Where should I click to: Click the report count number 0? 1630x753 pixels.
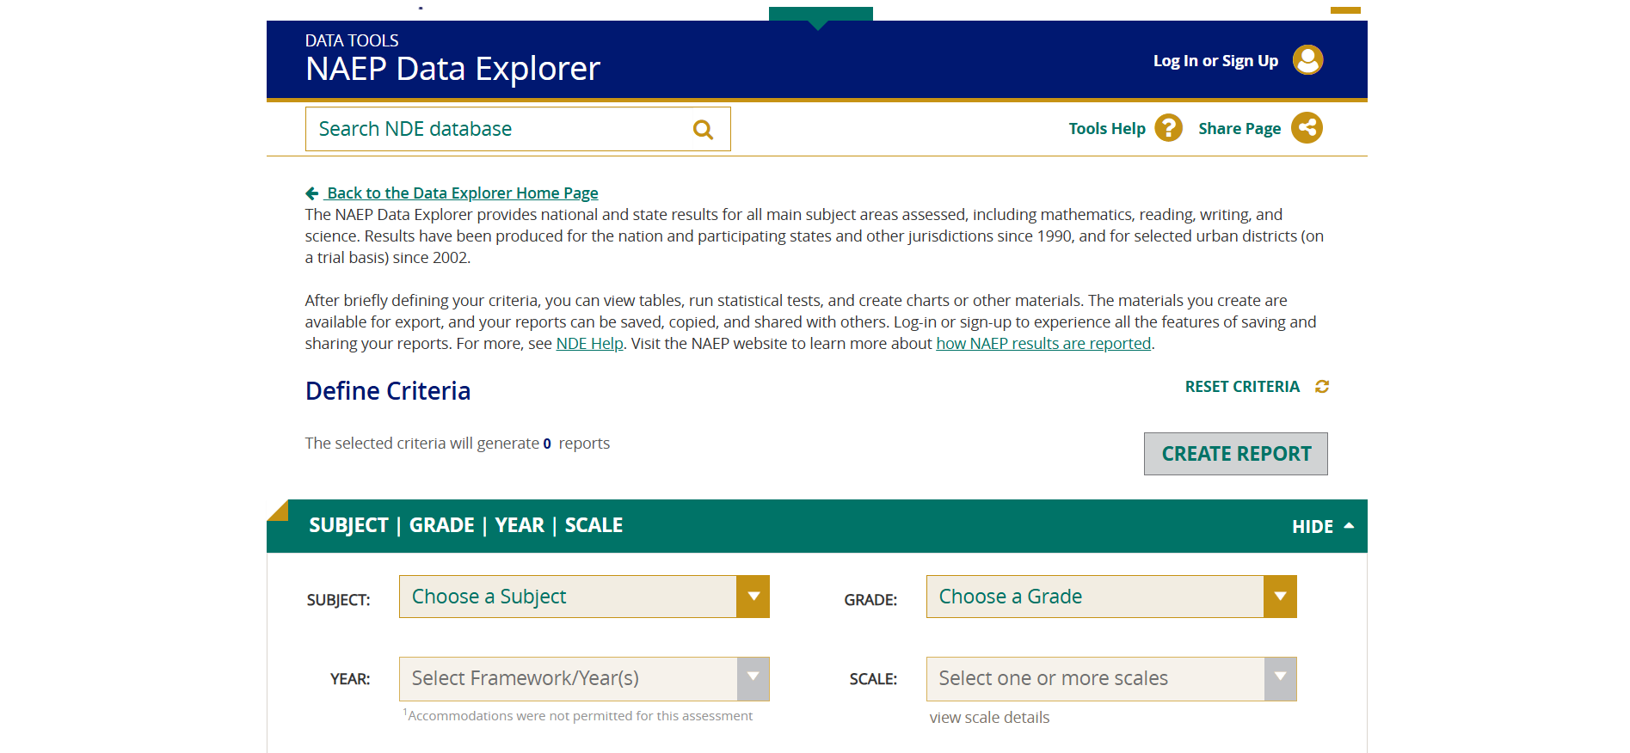click(x=547, y=444)
